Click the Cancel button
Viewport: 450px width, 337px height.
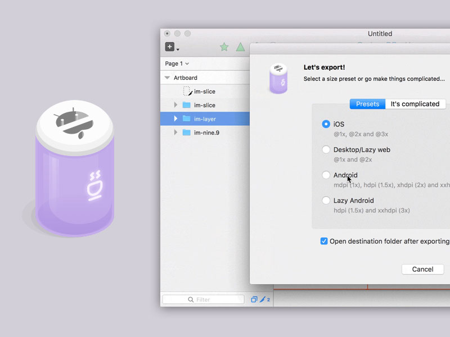(423, 270)
